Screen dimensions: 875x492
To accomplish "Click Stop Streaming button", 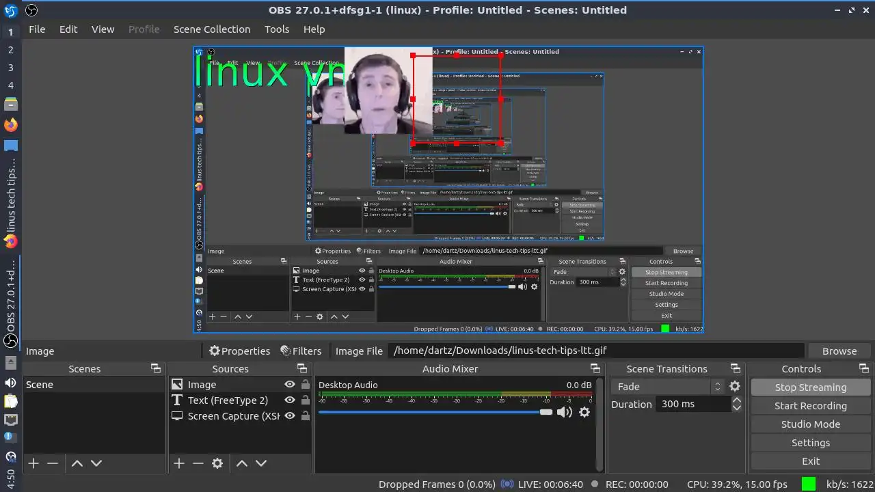I will click(x=811, y=387).
